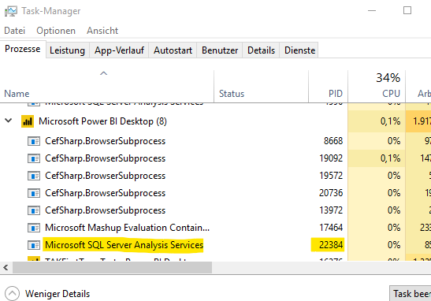Click the Weniger Details circle arrow icon
The width and height of the screenshot is (431, 301).
coord(12,294)
